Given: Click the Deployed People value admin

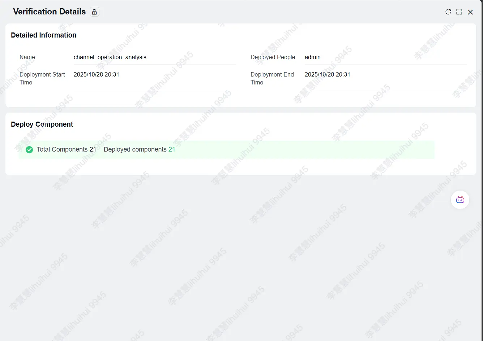Looking at the screenshot, I should coord(313,57).
